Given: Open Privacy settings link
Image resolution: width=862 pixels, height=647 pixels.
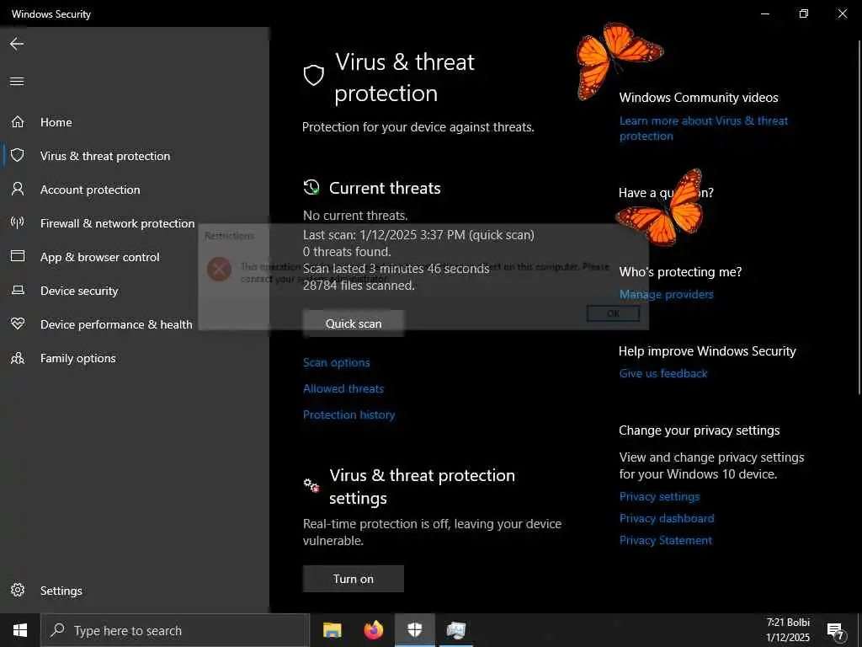Looking at the screenshot, I should (x=659, y=496).
